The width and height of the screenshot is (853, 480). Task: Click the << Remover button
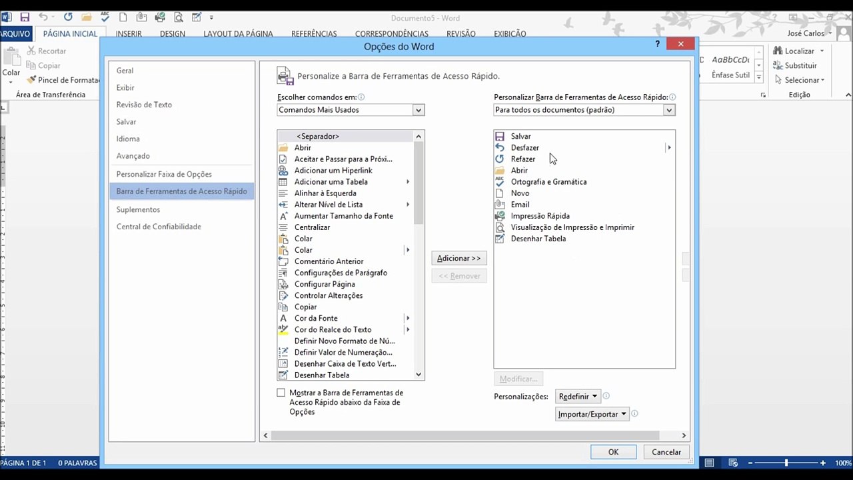[x=459, y=276]
